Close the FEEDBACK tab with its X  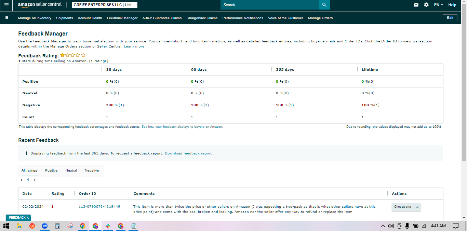click(x=28, y=218)
